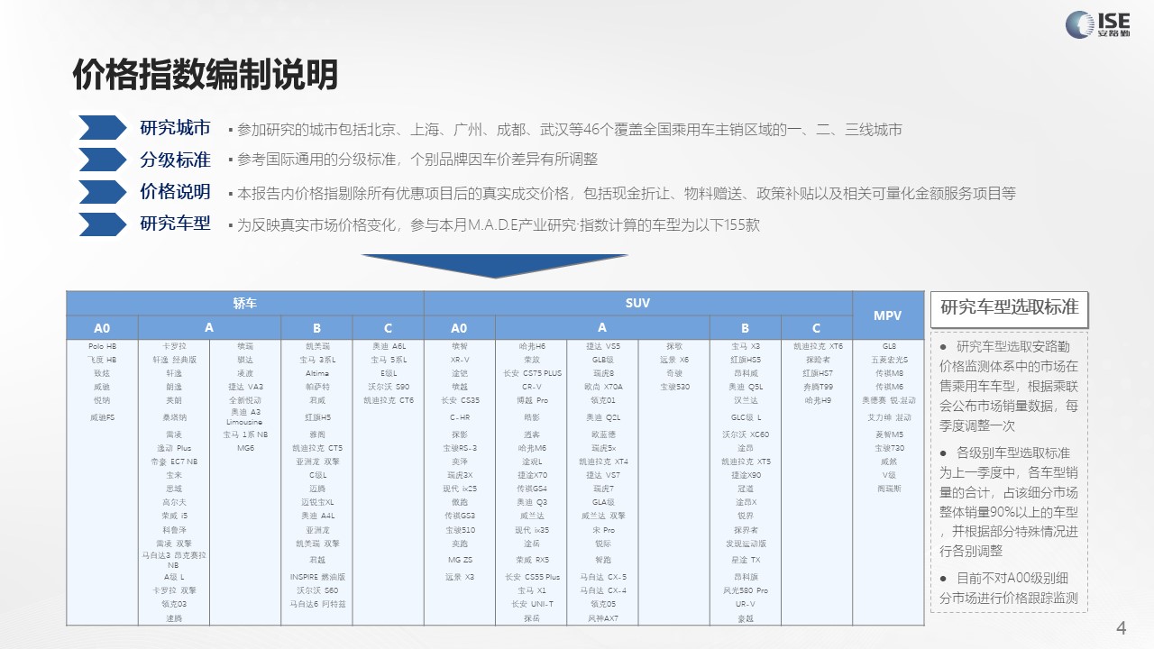This screenshot has width=1154, height=649.
Task: Select the 轿车 table header
Action: coord(244,303)
